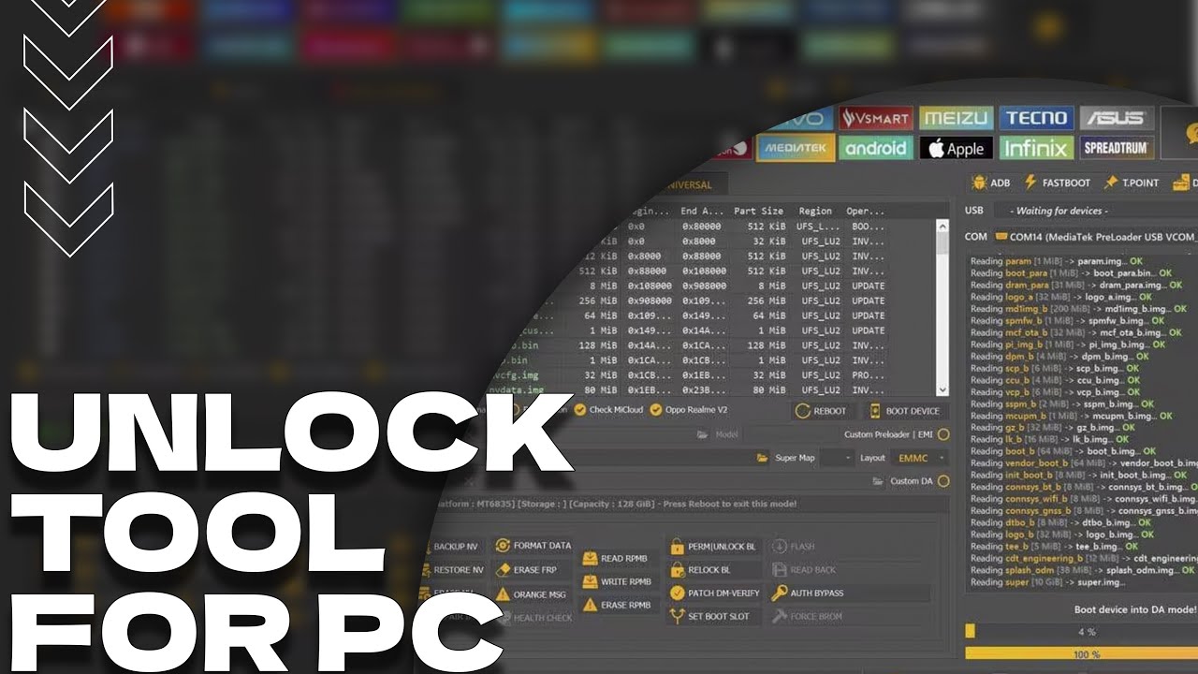Image resolution: width=1198 pixels, height=674 pixels.
Task: Select the TECNO brand logo
Action: coord(1036,118)
